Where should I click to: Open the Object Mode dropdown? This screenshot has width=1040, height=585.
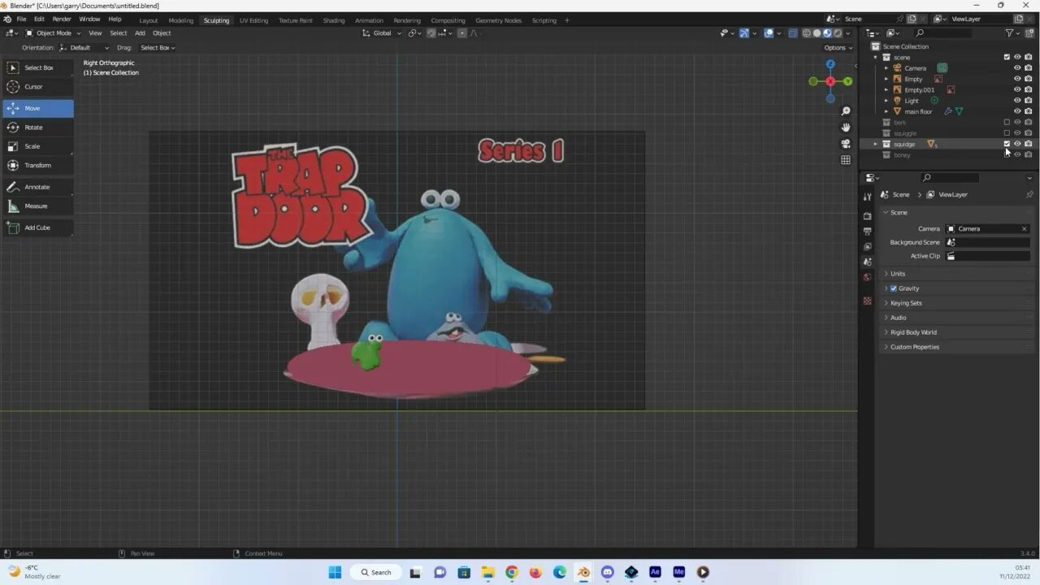52,33
